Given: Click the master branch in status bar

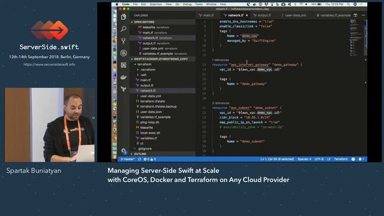Looking at the screenshot, I should (128, 159).
